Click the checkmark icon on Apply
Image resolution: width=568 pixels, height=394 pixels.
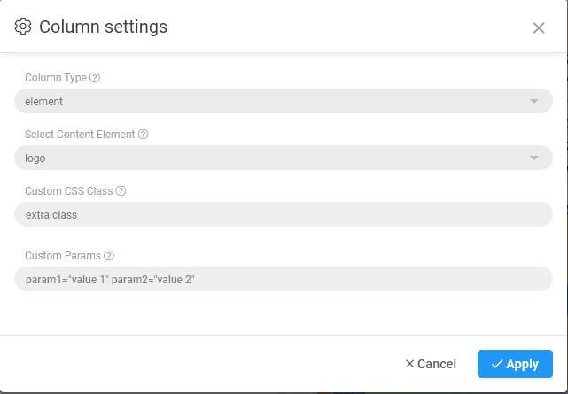tap(497, 364)
